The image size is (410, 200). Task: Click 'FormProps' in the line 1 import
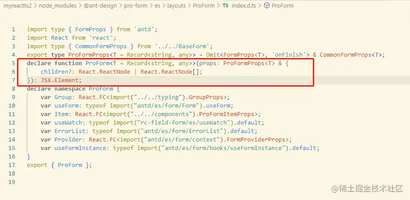click(90, 29)
